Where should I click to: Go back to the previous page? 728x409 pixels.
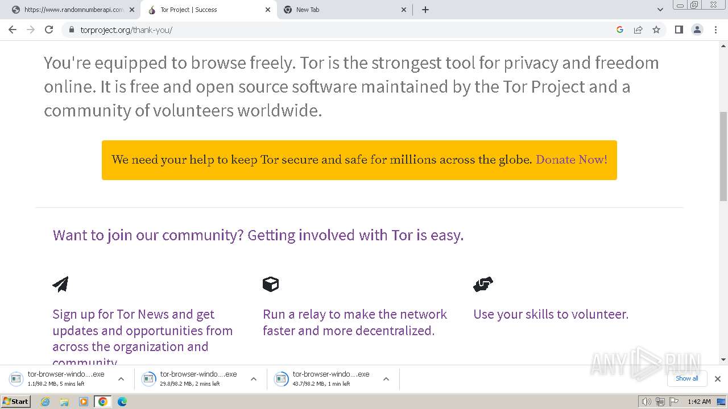(13, 30)
